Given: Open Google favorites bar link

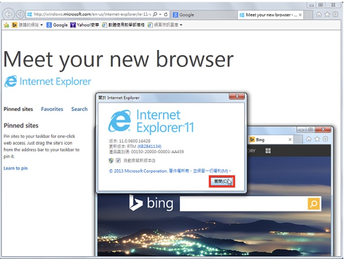Looking at the screenshot, I should [57, 25].
